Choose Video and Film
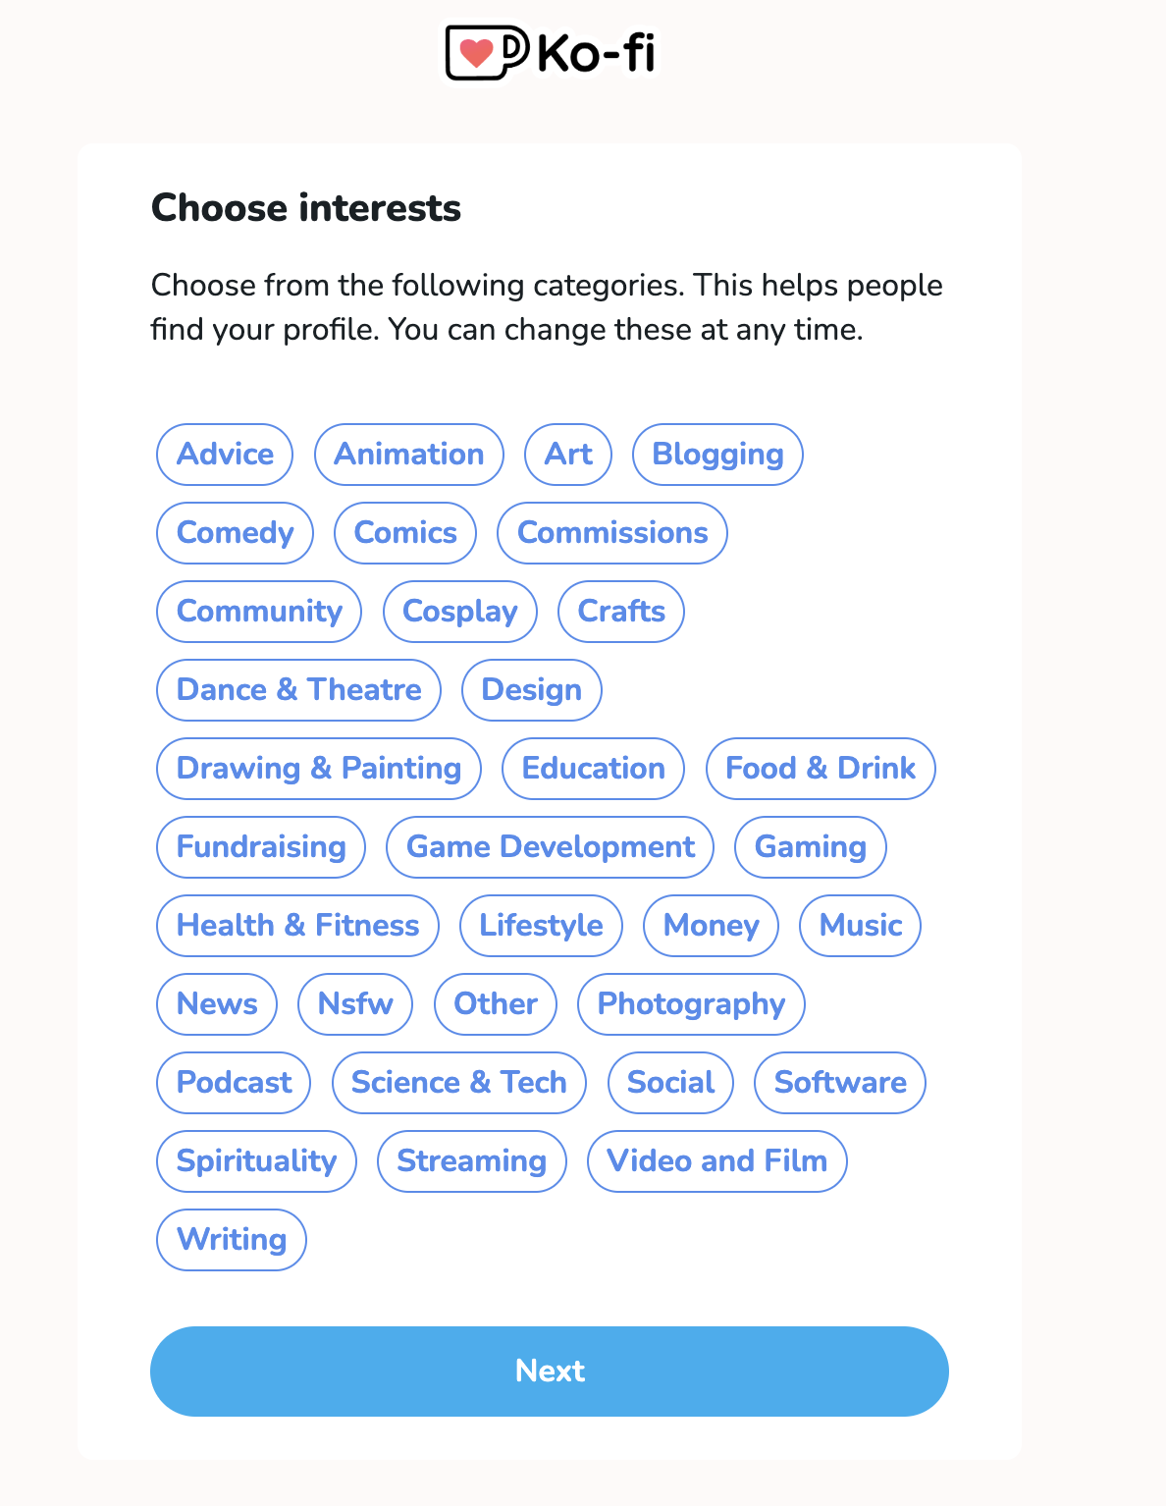 (717, 1160)
